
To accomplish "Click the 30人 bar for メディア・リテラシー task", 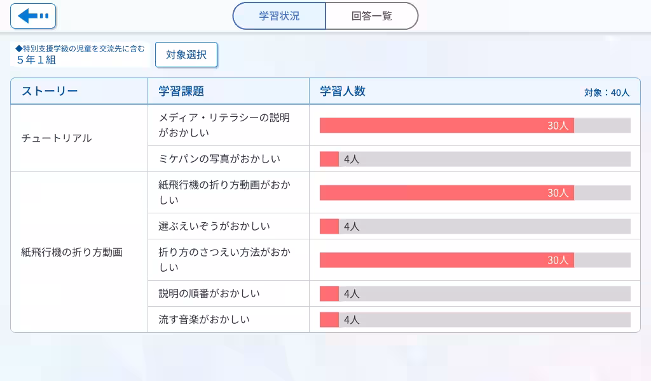I will tap(445, 125).
